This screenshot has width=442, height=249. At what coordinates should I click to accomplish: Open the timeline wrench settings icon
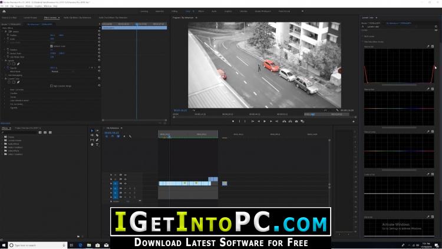(130, 137)
